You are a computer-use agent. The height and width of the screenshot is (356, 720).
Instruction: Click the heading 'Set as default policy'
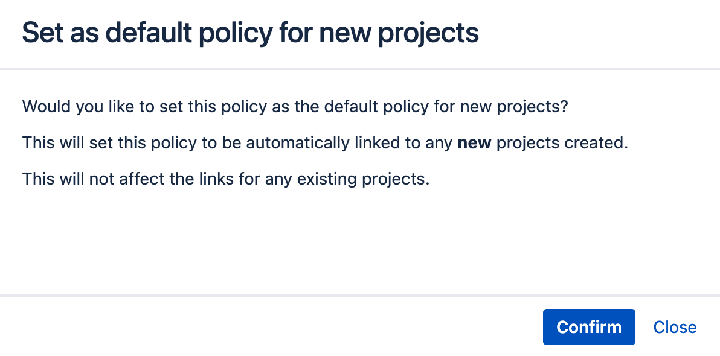[250, 33]
